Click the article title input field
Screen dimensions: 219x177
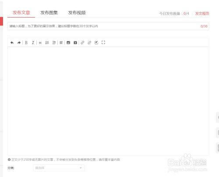click(x=108, y=26)
